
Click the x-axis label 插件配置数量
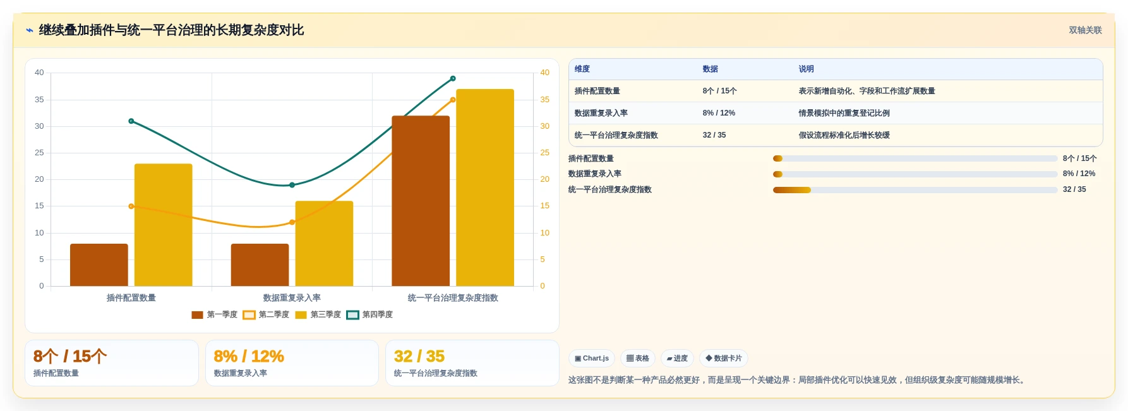click(x=131, y=298)
